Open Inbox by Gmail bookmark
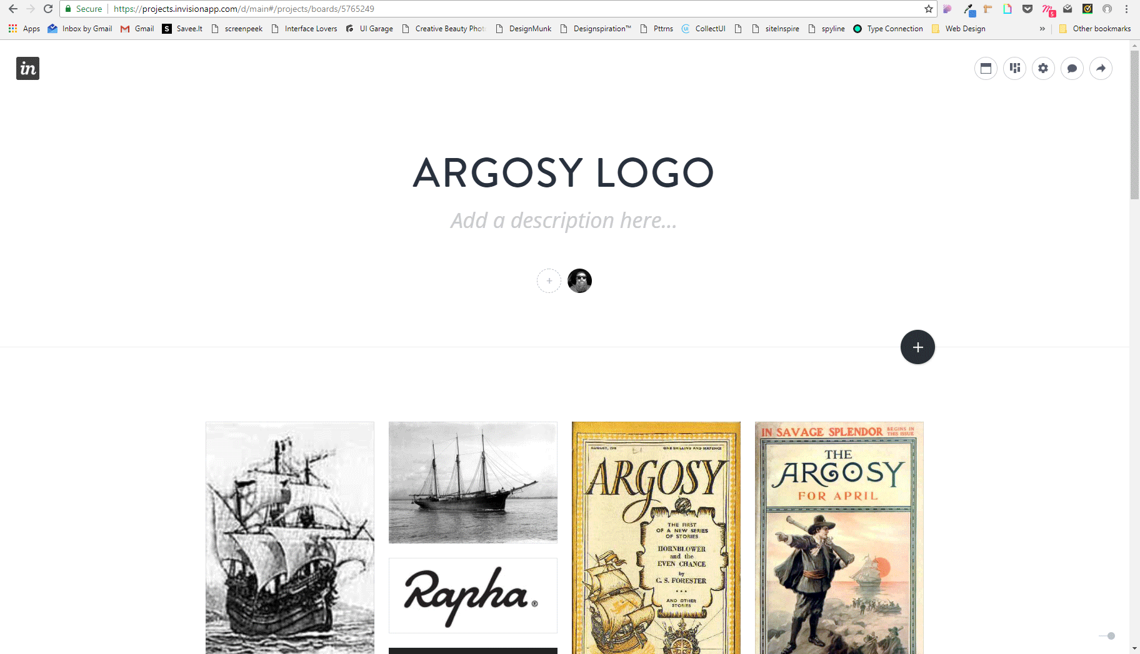 (x=80, y=29)
